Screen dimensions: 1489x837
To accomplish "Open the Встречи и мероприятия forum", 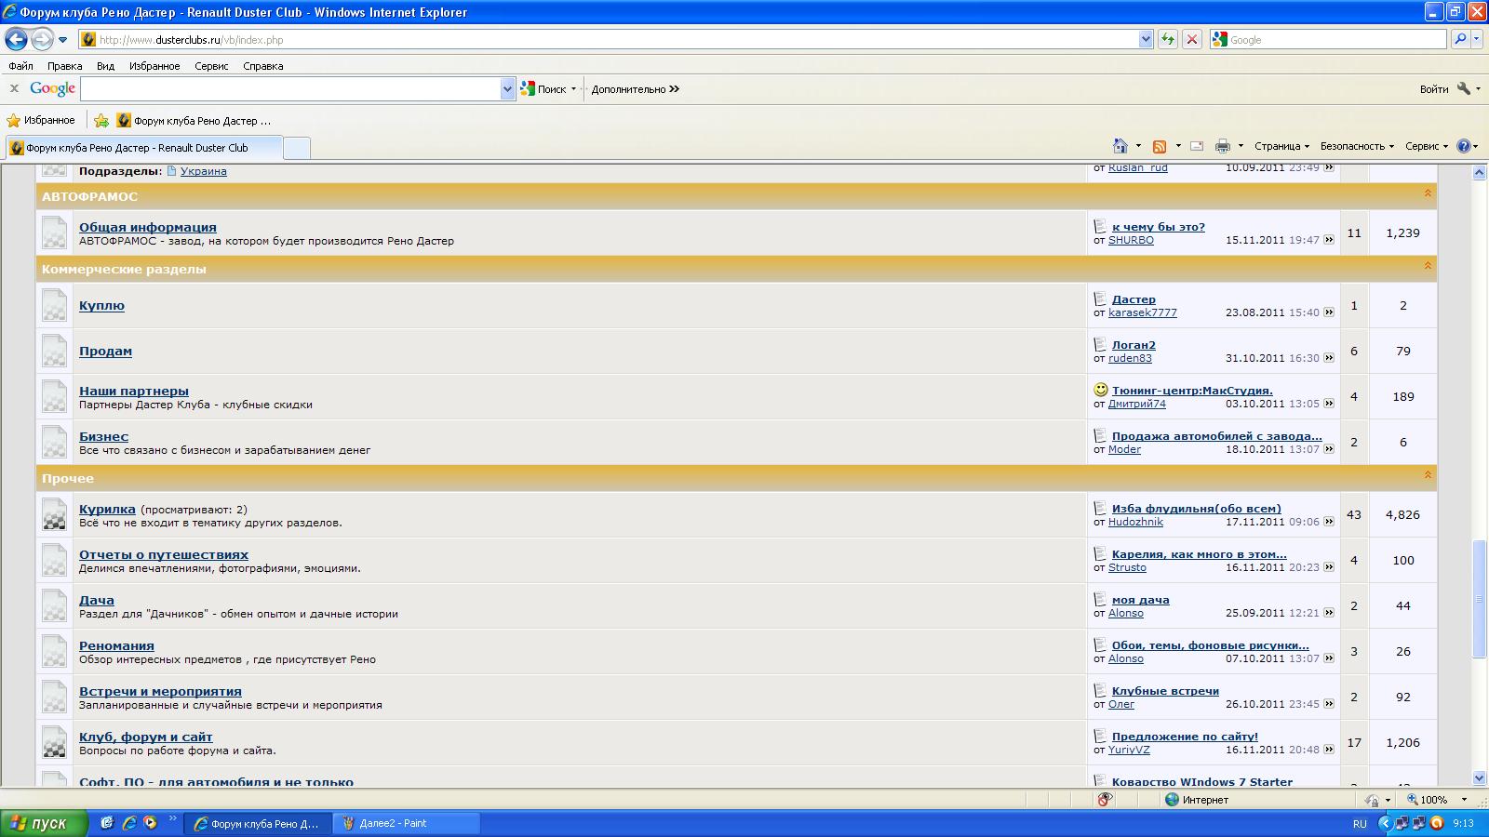I will point(160,691).
